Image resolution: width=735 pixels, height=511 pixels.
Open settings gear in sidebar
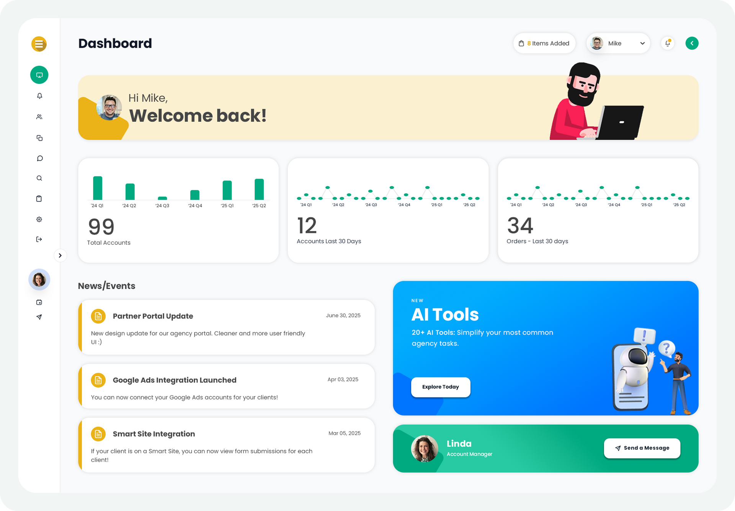pos(39,219)
